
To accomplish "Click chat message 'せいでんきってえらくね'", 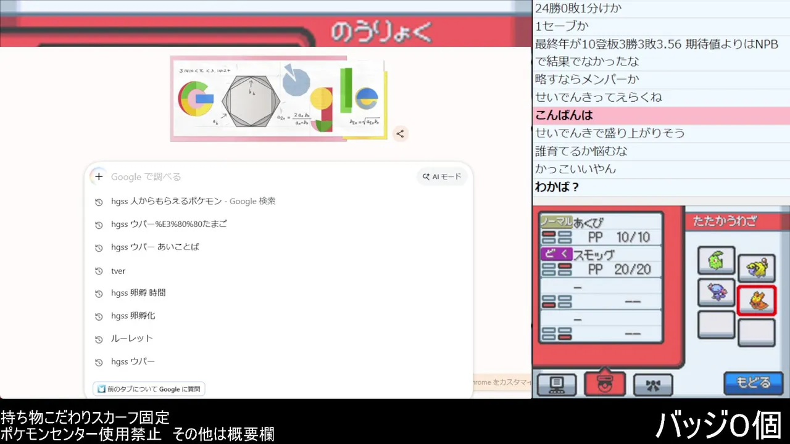I will 598,97.
